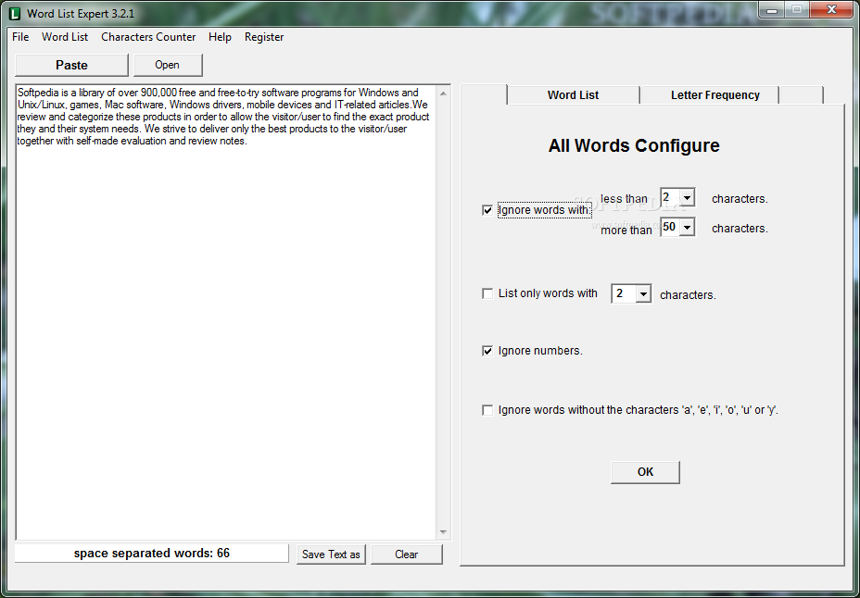Click the Save Text as button
The height and width of the screenshot is (598, 860).
pyautogui.click(x=331, y=554)
